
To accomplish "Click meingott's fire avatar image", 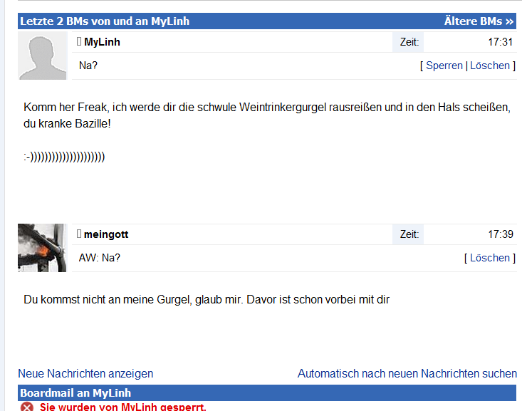I will [x=42, y=248].
